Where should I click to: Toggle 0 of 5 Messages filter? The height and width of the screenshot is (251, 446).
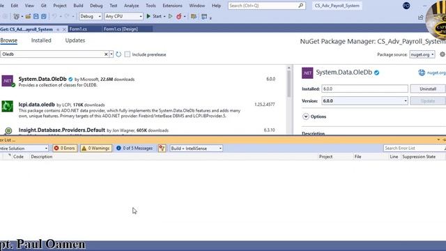click(134, 149)
